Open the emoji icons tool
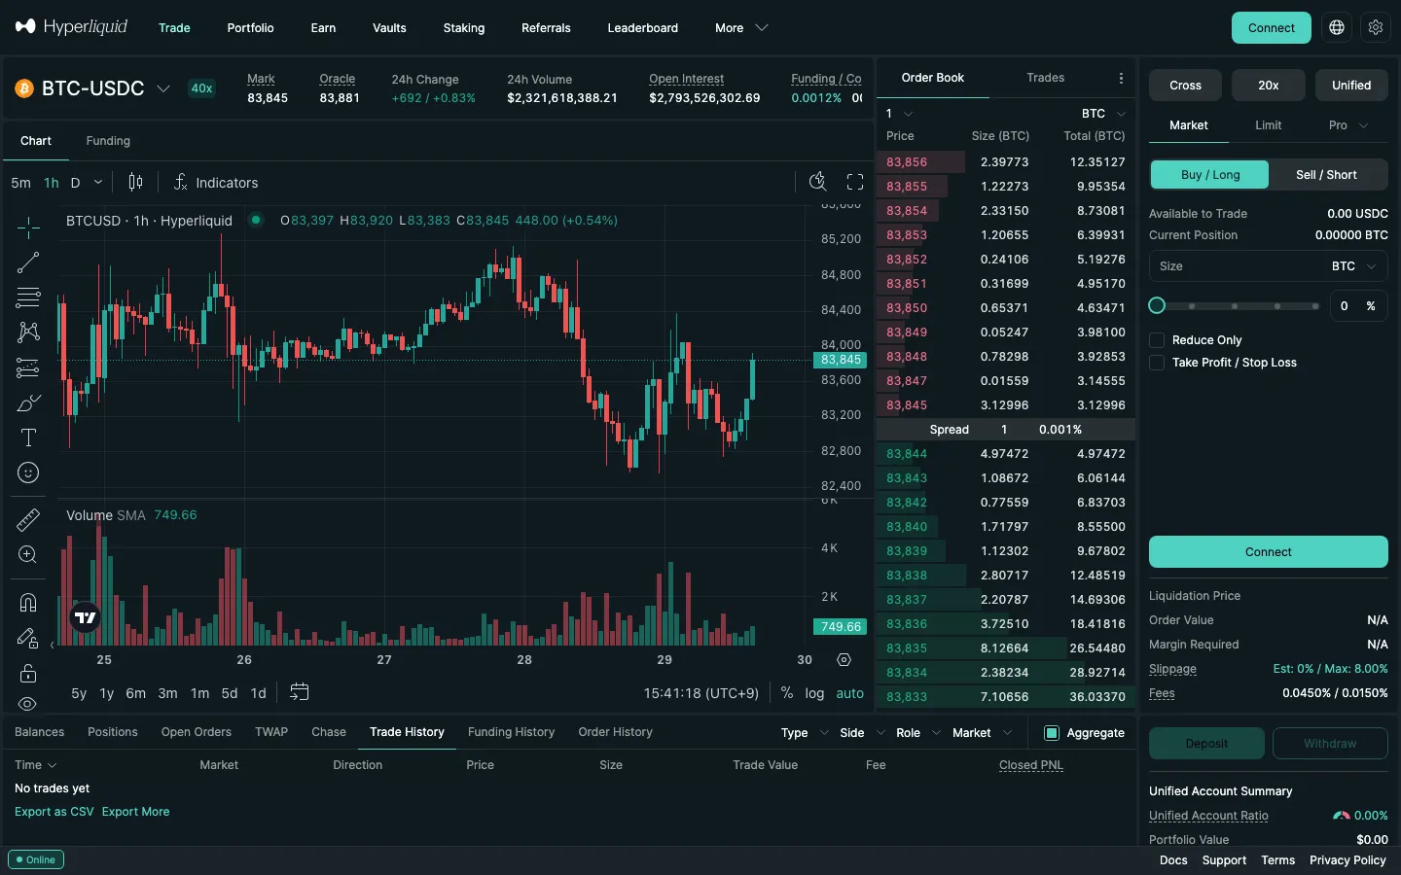 click(28, 472)
